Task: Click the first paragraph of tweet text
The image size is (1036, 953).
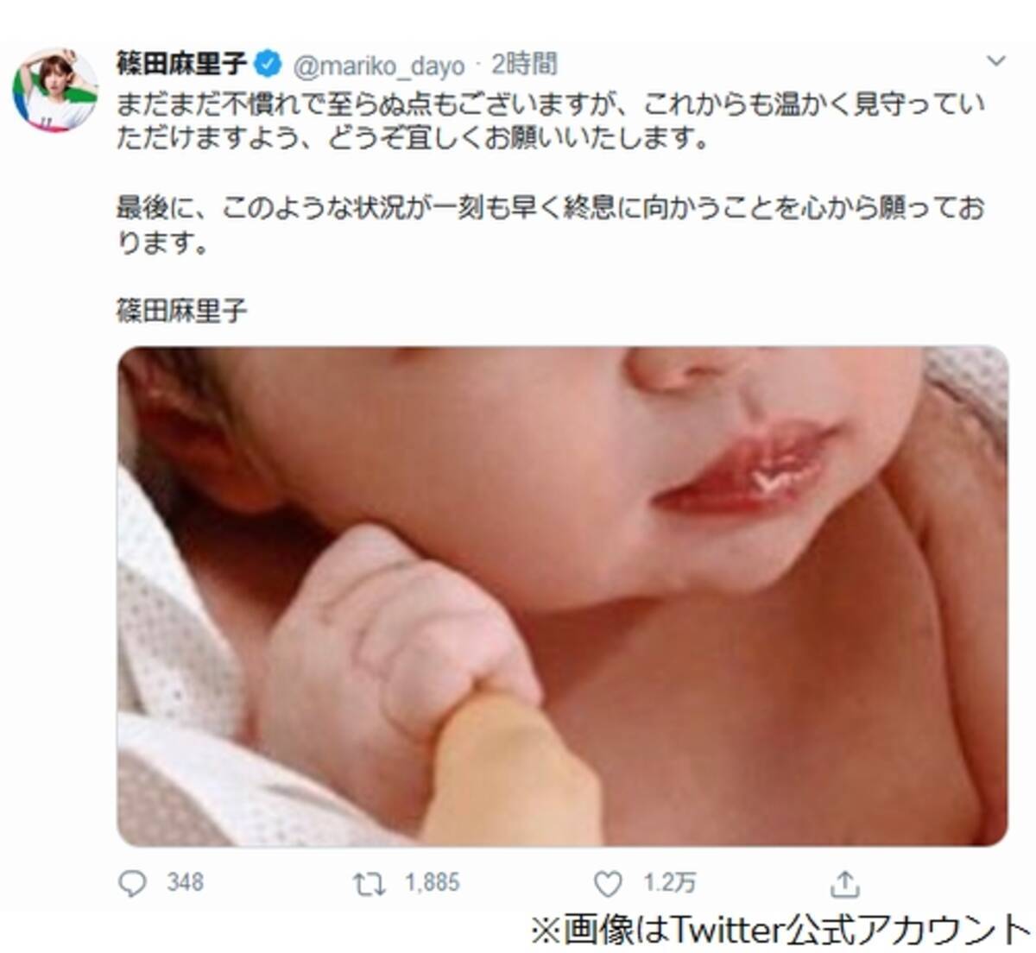Action: [x=551, y=122]
